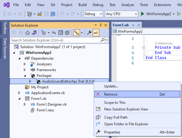
Task: Toggle auto-hide pin on Solution Explorer
Action: (x=101, y=25)
